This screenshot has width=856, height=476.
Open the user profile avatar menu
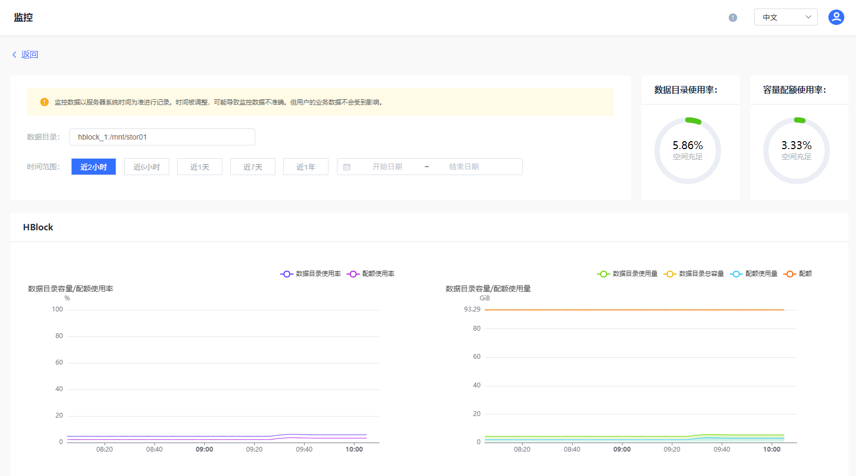point(836,18)
